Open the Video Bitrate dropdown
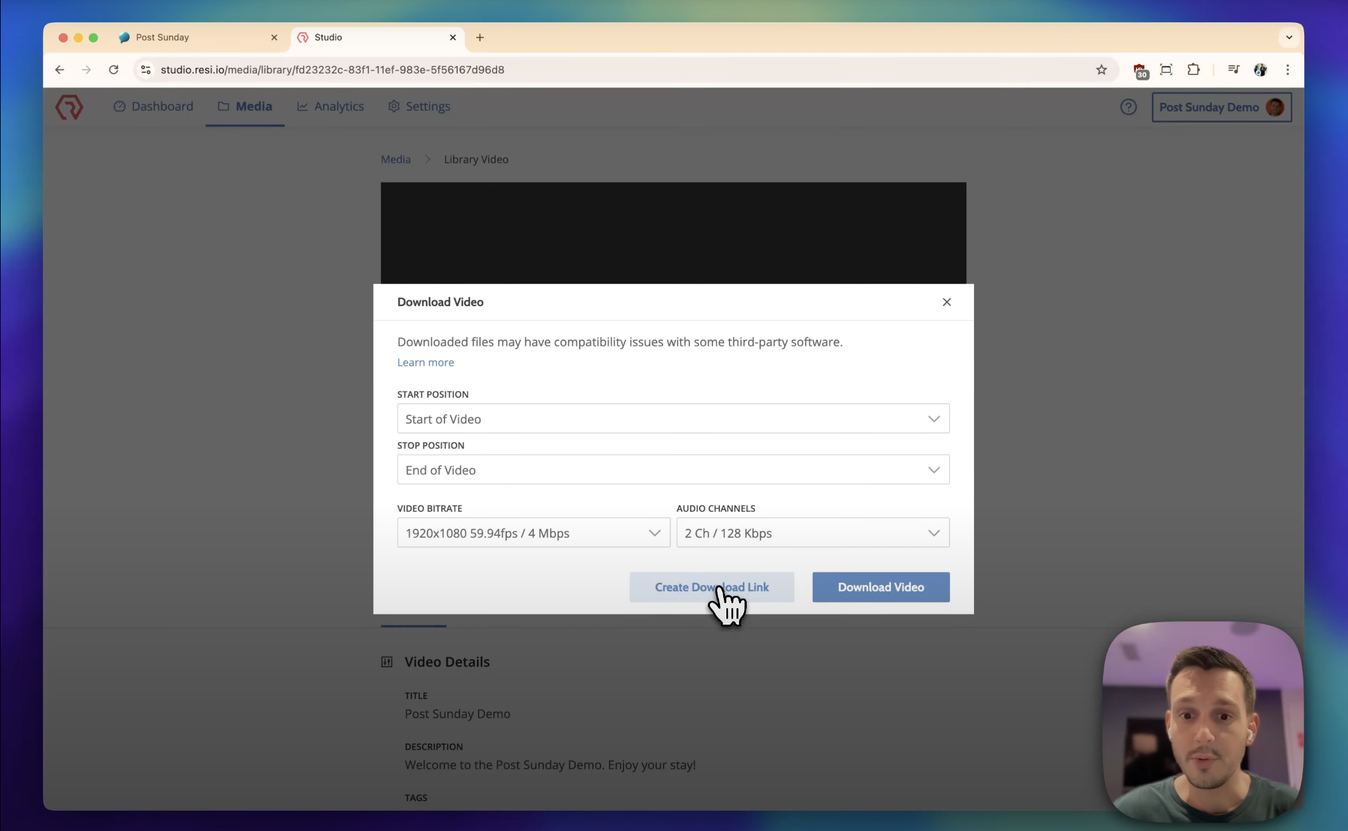The height and width of the screenshot is (831, 1348). (x=533, y=533)
